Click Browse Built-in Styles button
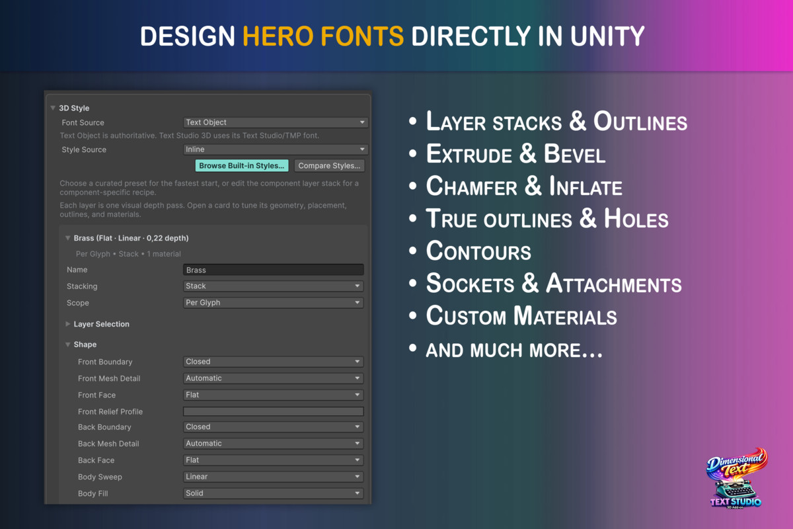The width and height of the screenshot is (793, 529). tap(242, 165)
